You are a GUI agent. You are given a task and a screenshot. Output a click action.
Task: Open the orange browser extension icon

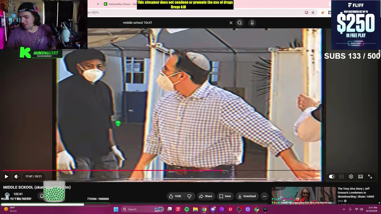[x=323, y=12]
